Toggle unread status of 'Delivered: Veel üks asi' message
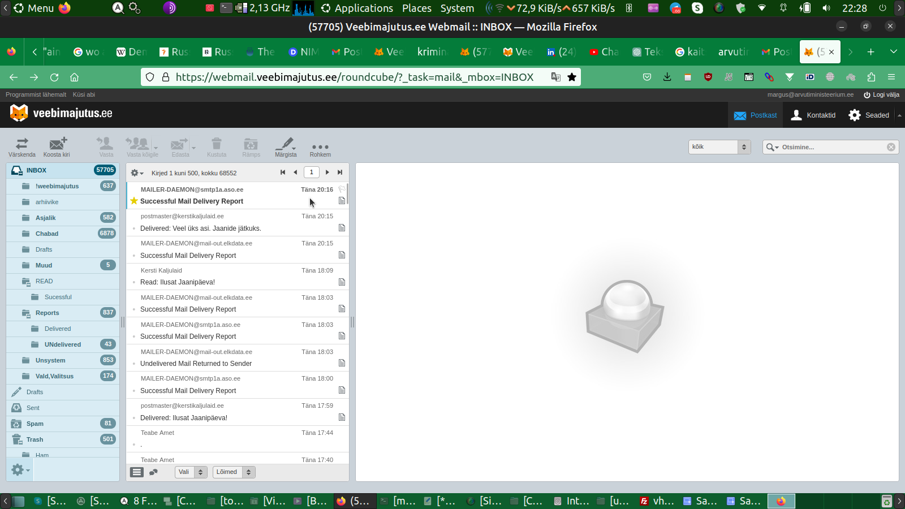 click(x=134, y=228)
